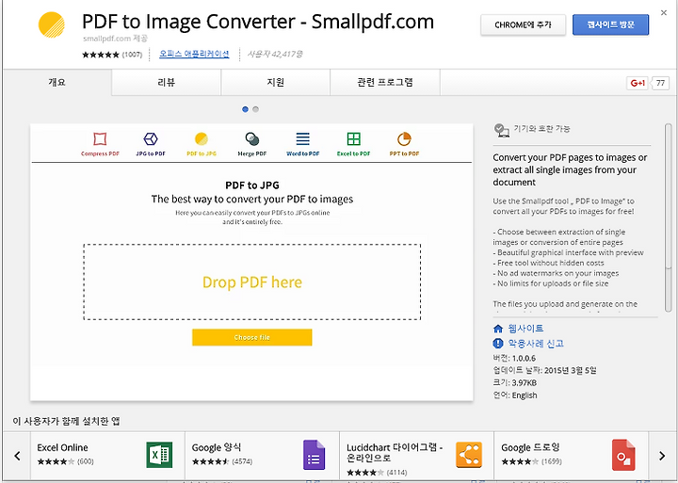
Task: Show next related apps with right arrow
Action: (x=662, y=456)
